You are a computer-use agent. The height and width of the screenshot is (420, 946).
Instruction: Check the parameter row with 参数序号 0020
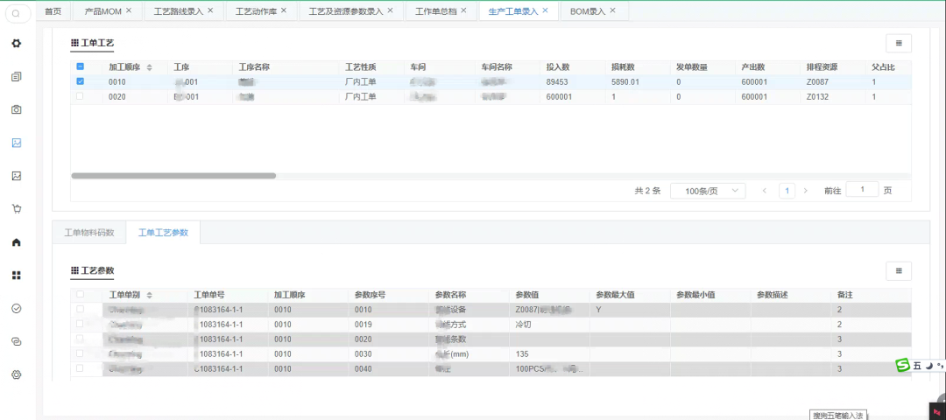pos(80,339)
